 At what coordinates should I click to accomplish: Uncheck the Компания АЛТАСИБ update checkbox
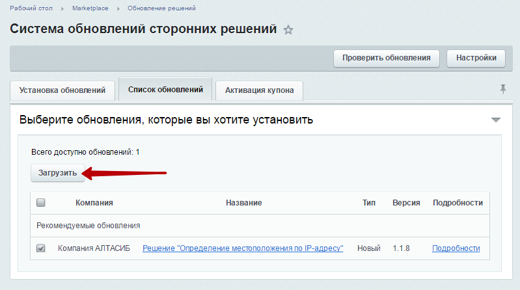click(x=41, y=248)
